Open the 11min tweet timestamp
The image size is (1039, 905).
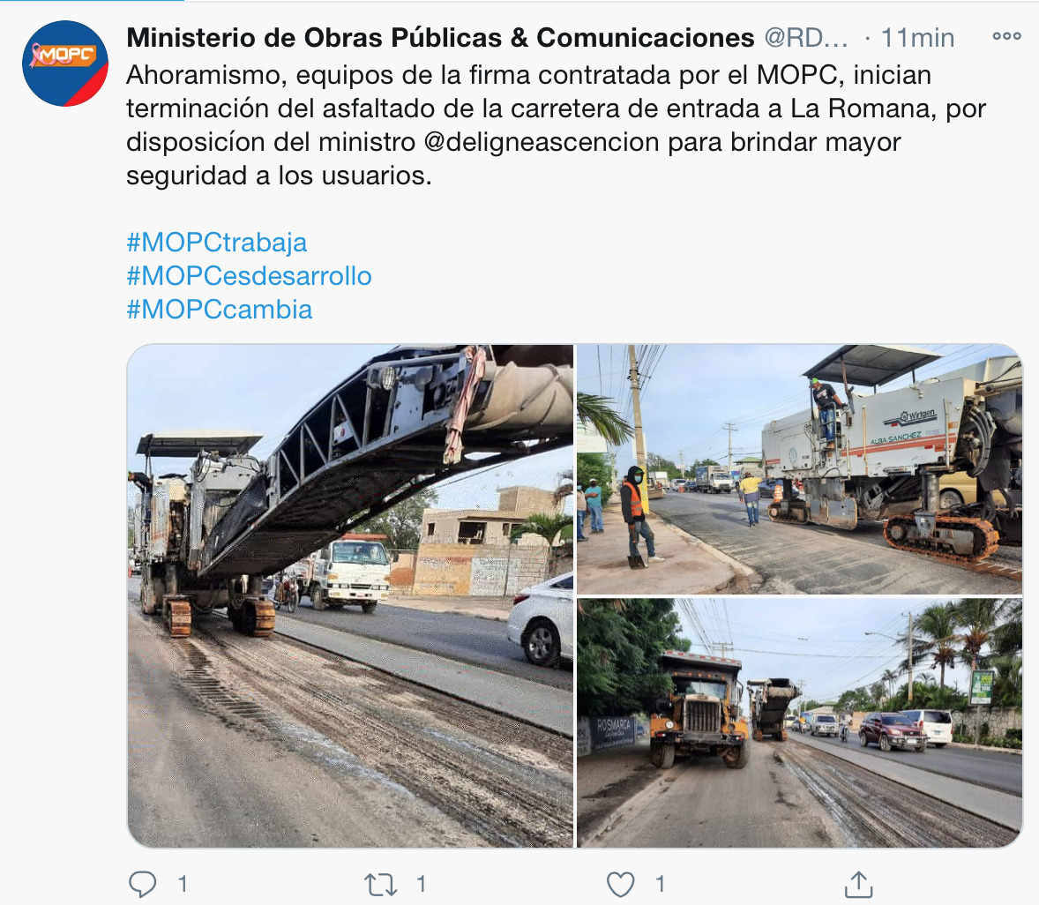pyautogui.click(x=918, y=38)
